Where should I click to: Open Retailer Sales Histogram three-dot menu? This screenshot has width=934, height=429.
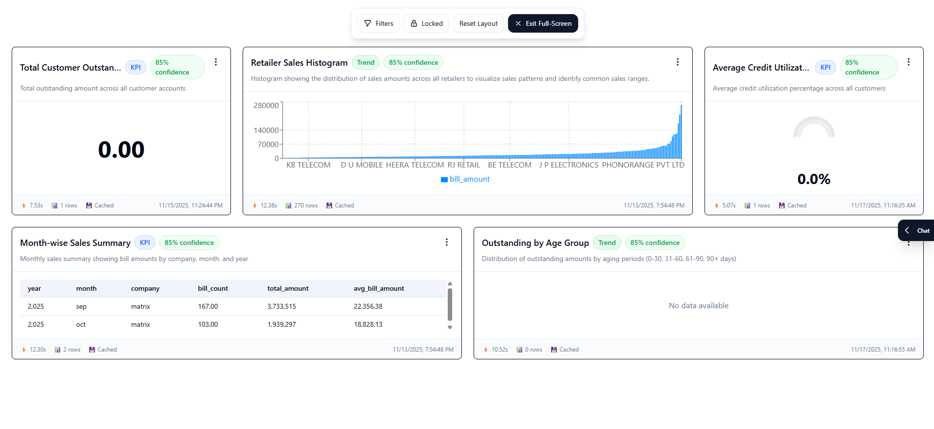(677, 62)
